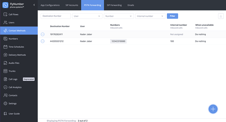Switch to the SIP Accounts tab

point(72,5)
